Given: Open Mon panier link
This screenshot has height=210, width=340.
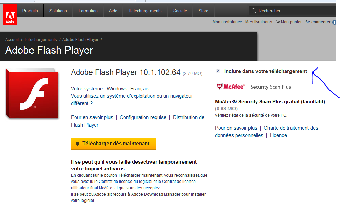Looking at the screenshot, I should coord(291,22).
